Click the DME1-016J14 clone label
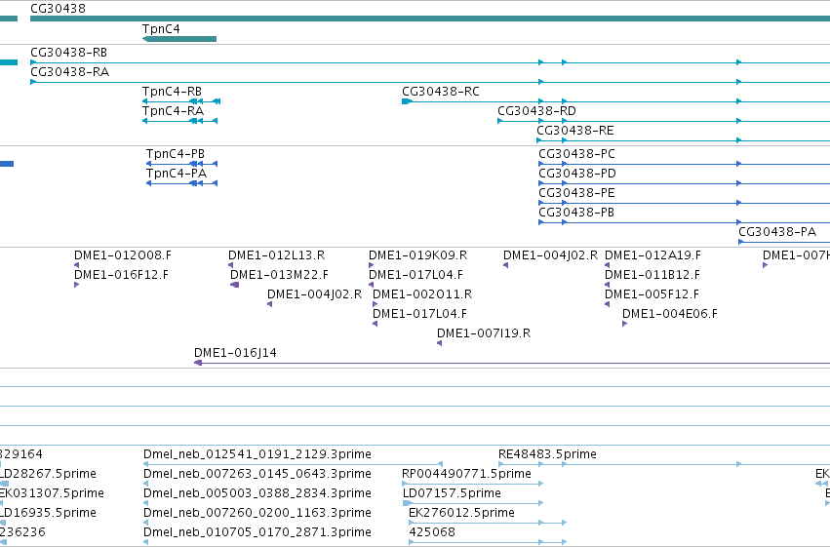 coord(235,353)
